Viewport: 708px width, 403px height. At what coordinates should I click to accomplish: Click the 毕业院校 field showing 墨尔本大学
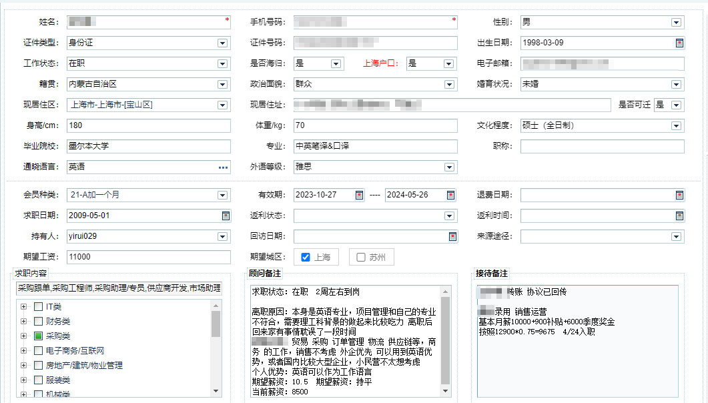(149, 146)
